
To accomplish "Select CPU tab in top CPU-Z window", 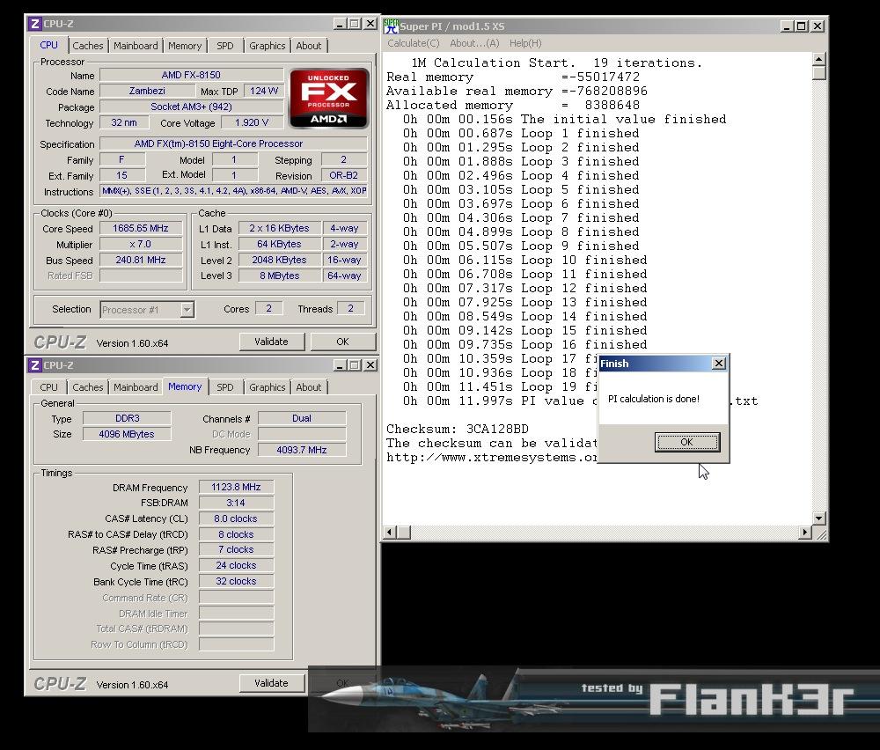I will point(48,45).
